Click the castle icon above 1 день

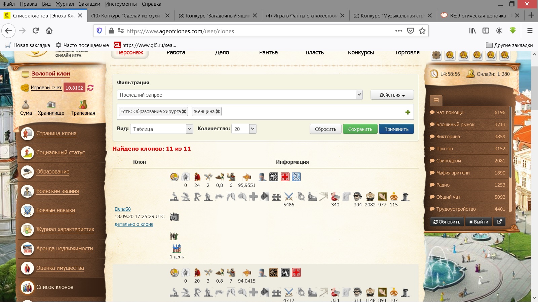pyautogui.click(x=177, y=248)
